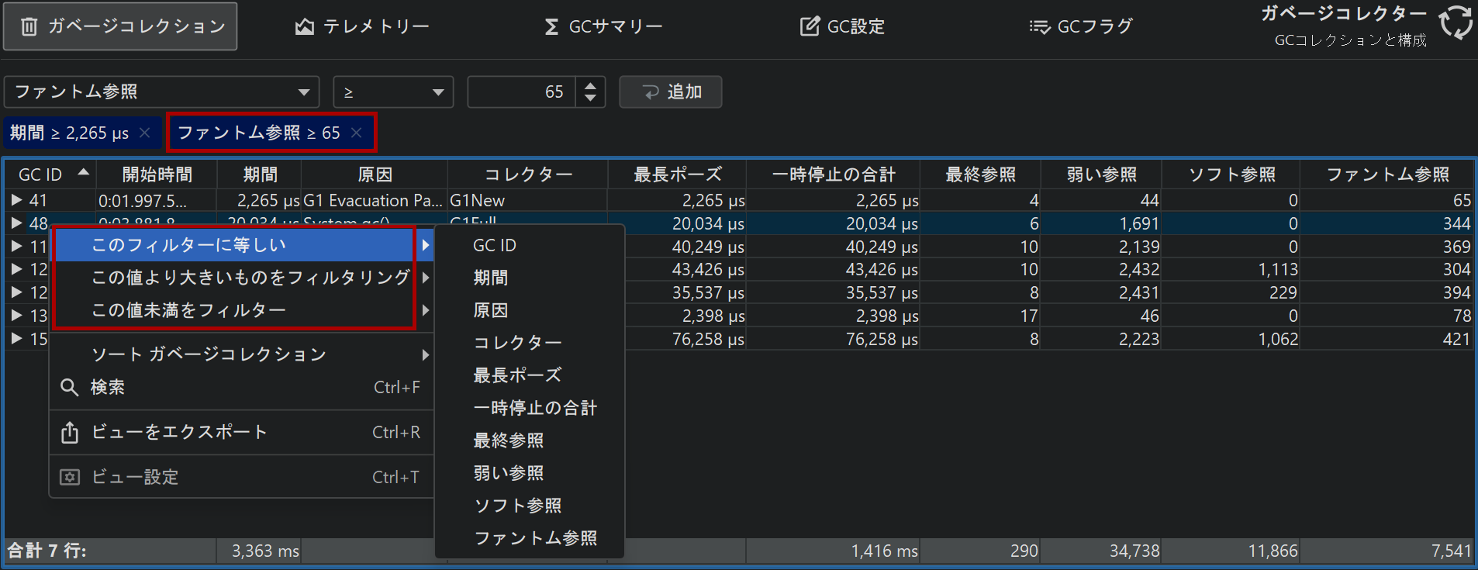This screenshot has height=570, width=1478.
Task: Sort by the GC ID column header
Action: tap(40, 174)
